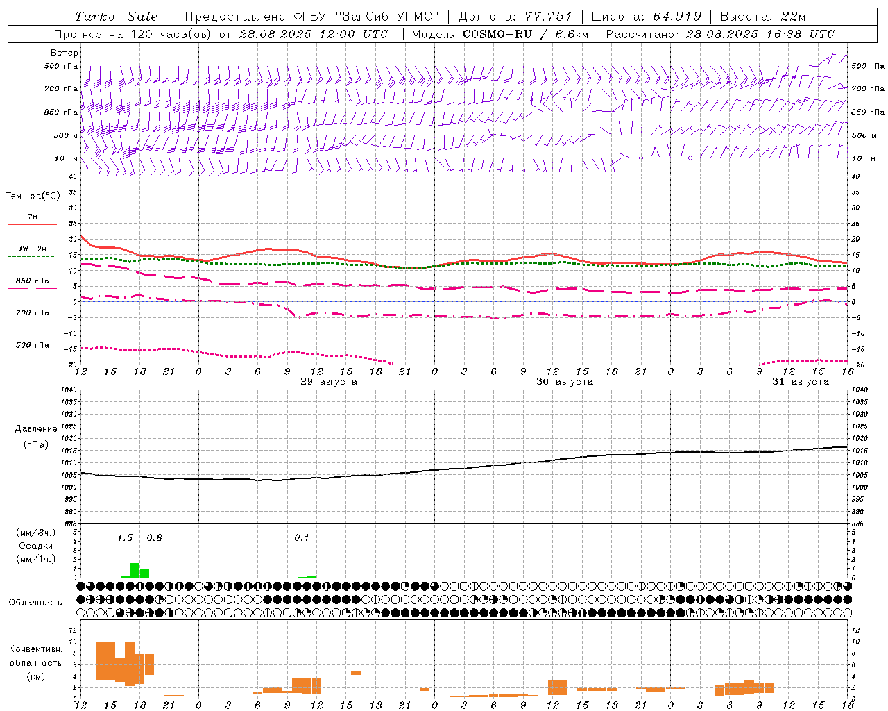The width and height of the screenshot is (888, 711).
Task: Click the "(гПа)" unit label under Давление
Action: 36,444
